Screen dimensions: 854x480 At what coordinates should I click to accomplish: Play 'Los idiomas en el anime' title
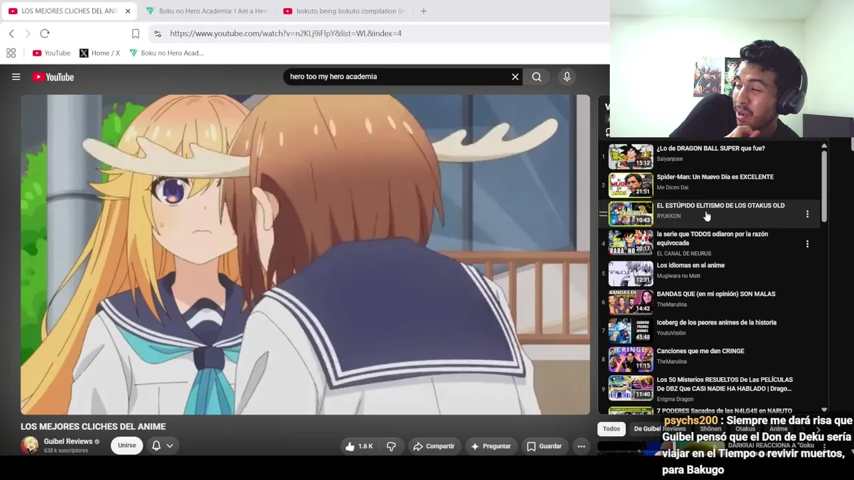point(691,265)
